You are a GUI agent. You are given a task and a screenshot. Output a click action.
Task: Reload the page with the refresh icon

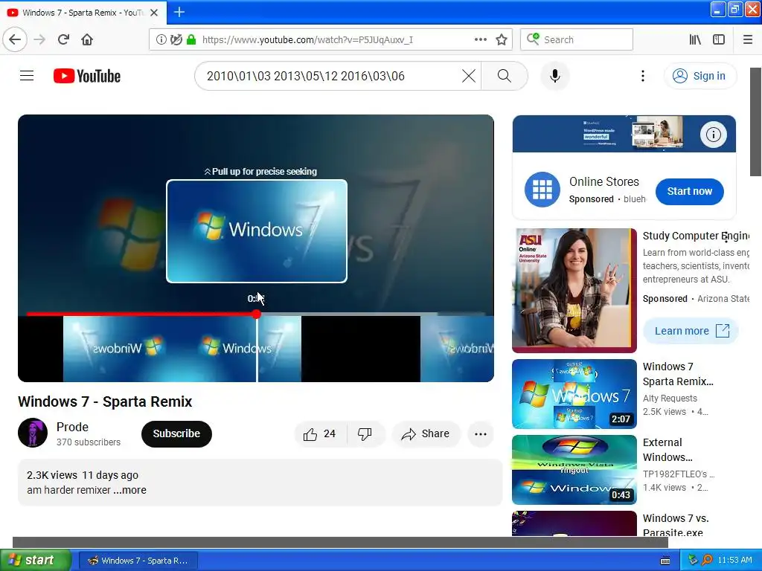click(63, 39)
